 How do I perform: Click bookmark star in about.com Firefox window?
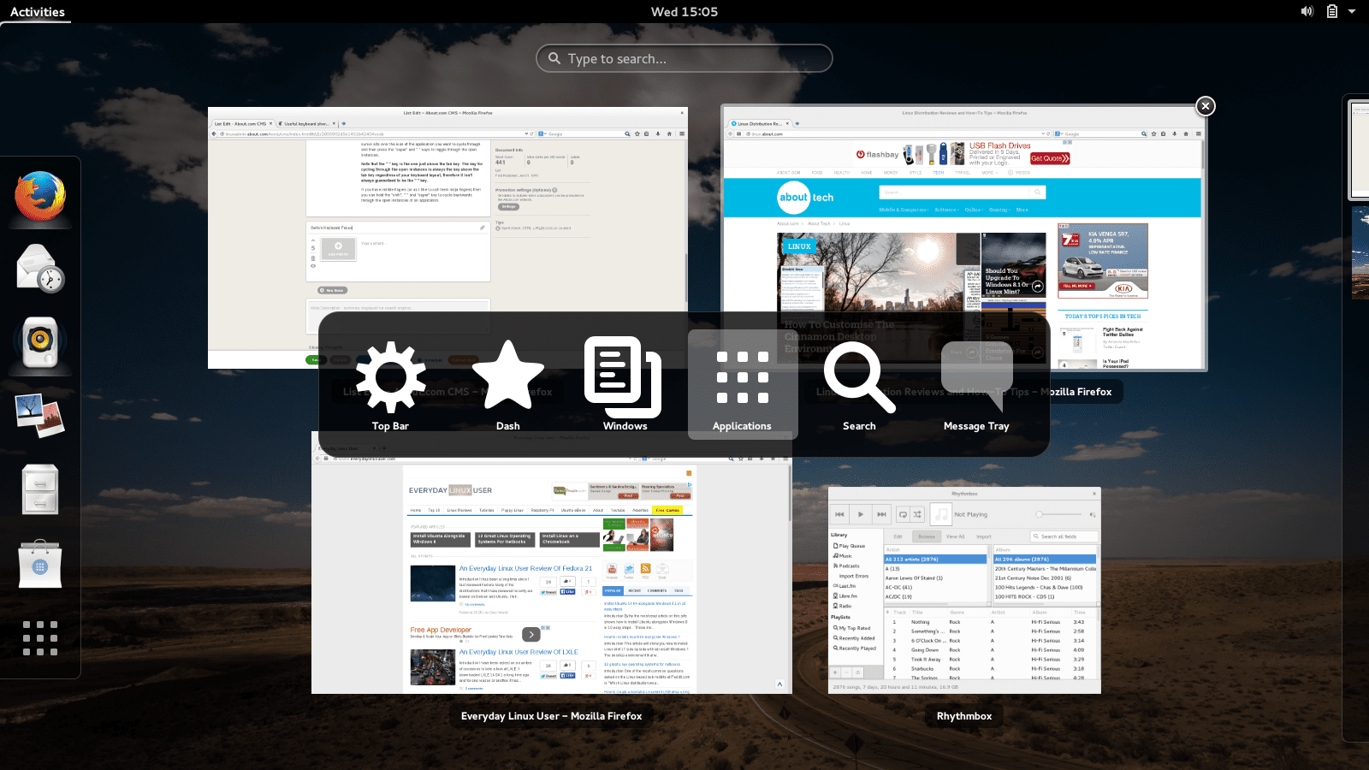1154,133
